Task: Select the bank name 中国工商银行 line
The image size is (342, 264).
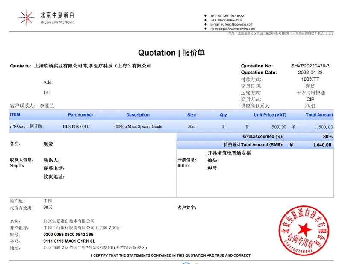Action: pyautogui.click(x=82, y=228)
